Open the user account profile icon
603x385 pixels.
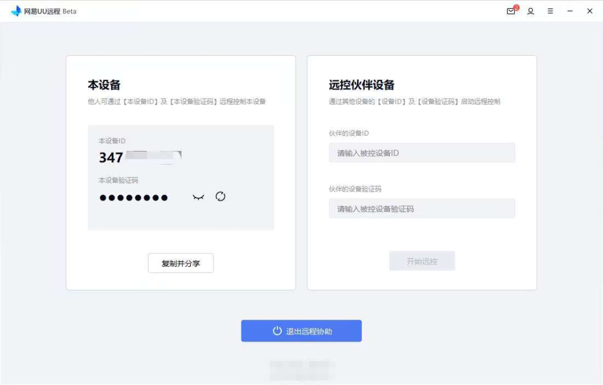point(531,11)
